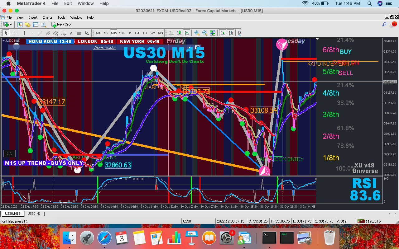Viewport: 399px width, 249px height.
Task: Toggle Chart Shift button
Action: pyautogui.click(x=231, y=33)
